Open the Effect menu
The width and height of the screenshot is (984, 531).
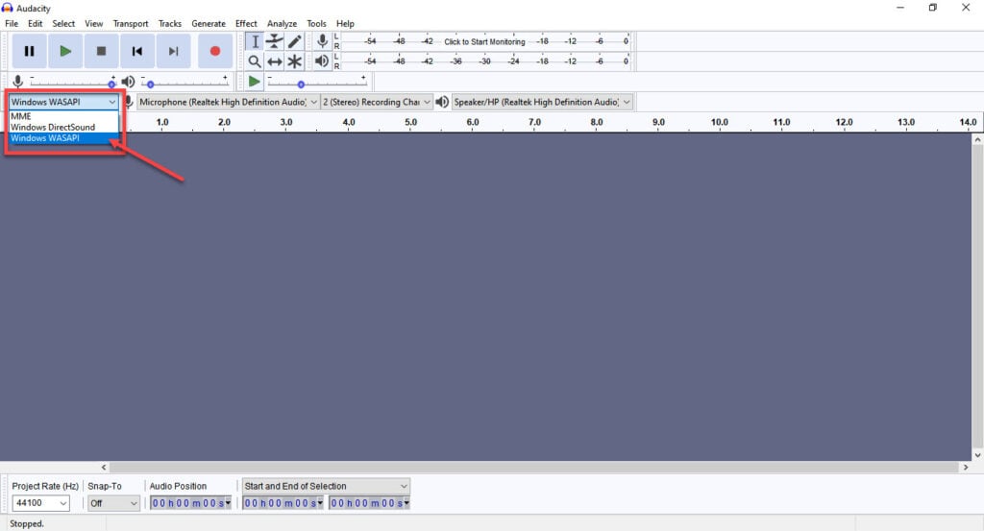coord(246,23)
